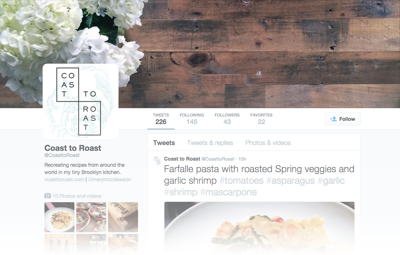Screen dimensions: 400x255
Task: Click the add-person icon on the Follow button
Action: (334, 119)
